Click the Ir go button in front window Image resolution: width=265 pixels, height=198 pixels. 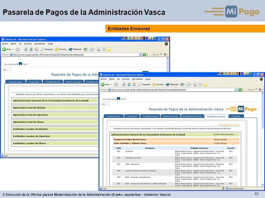(x=241, y=90)
